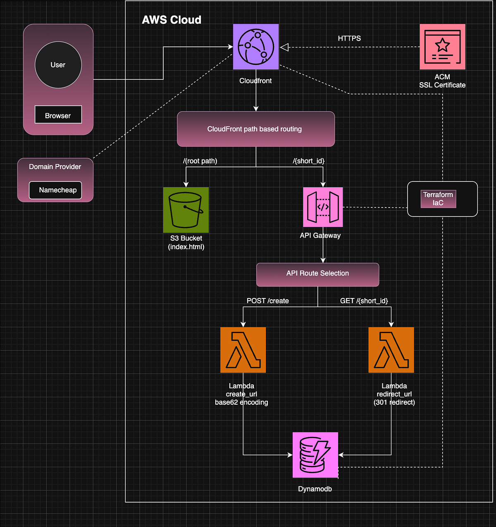Screen dimensions: 496x527
Task: Enable the POST /create route path
Action: point(268,301)
